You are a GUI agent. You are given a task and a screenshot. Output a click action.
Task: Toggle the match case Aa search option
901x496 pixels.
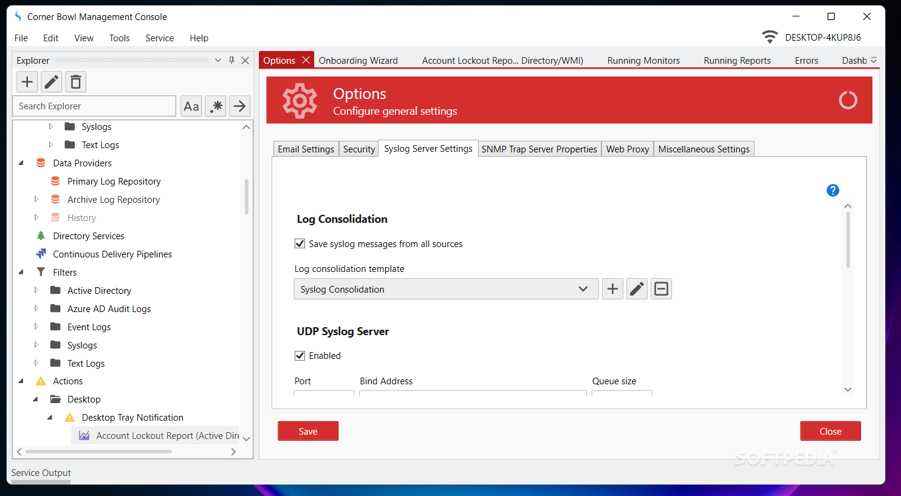click(x=191, y=106)
